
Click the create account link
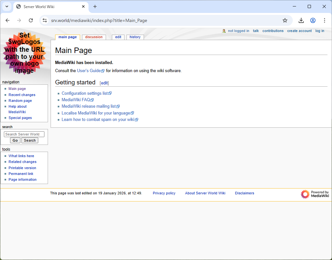coord(299,31)
